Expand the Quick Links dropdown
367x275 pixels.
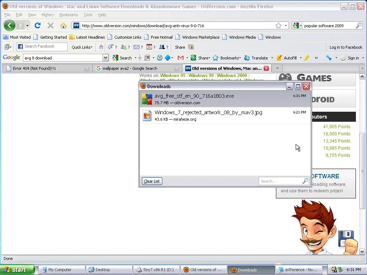[82, 47]
